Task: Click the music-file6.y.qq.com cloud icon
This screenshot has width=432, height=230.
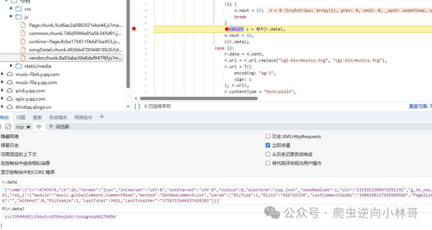Action: (10, 74)
